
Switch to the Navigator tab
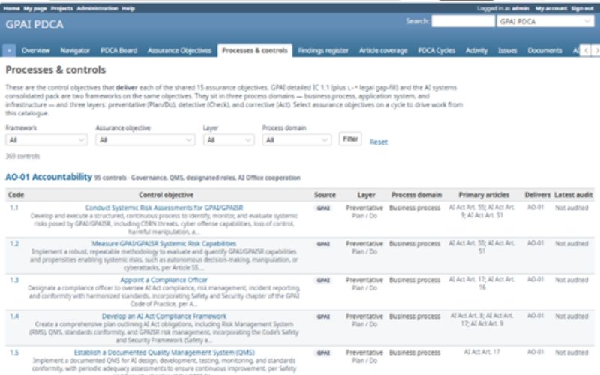click(x=75, y=50)
